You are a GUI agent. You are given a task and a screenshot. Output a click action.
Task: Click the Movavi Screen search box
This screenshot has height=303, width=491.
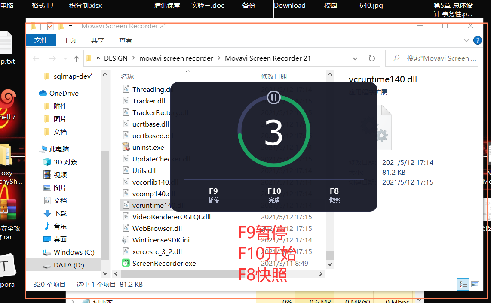point(432,58)
